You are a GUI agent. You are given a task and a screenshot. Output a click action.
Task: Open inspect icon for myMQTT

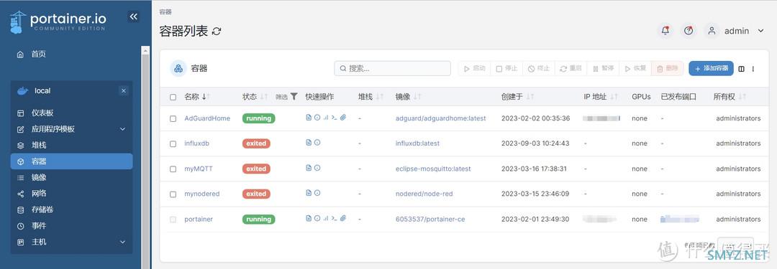point(317,168)
